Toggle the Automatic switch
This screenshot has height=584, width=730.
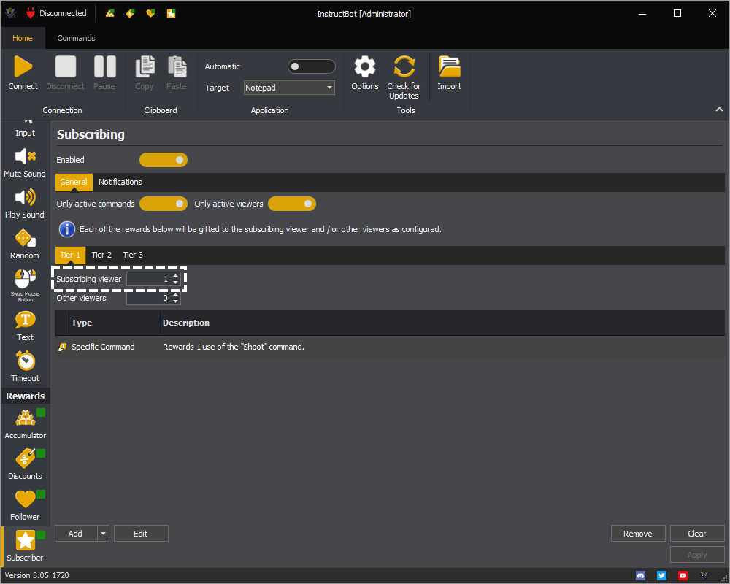click(x=312, y=66)
